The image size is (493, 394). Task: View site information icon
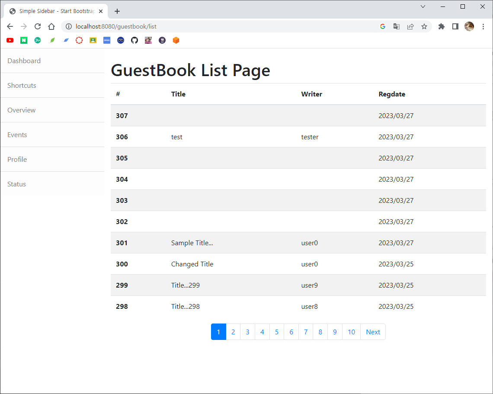pyautogui.click(x=68, y=26)
